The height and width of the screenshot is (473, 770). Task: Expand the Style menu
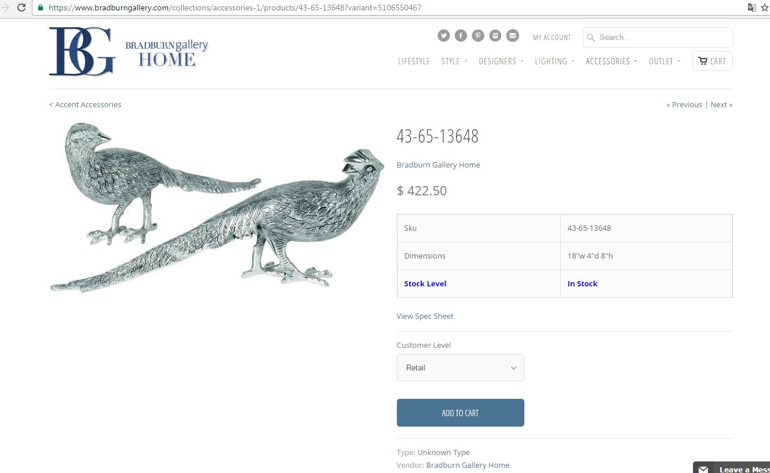(454, 61)
